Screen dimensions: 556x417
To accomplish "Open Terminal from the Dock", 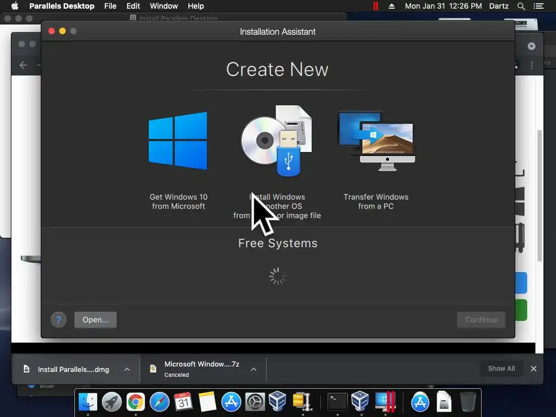I will coord(337,402).
